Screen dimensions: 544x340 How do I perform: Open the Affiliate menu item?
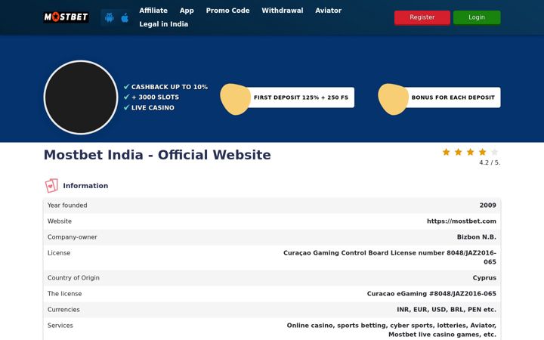click(153, 11)
